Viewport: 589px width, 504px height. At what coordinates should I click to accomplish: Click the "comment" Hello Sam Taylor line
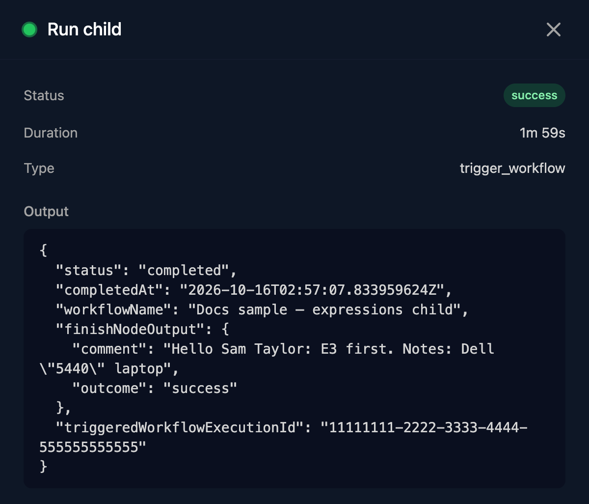[x=283, y=349]
